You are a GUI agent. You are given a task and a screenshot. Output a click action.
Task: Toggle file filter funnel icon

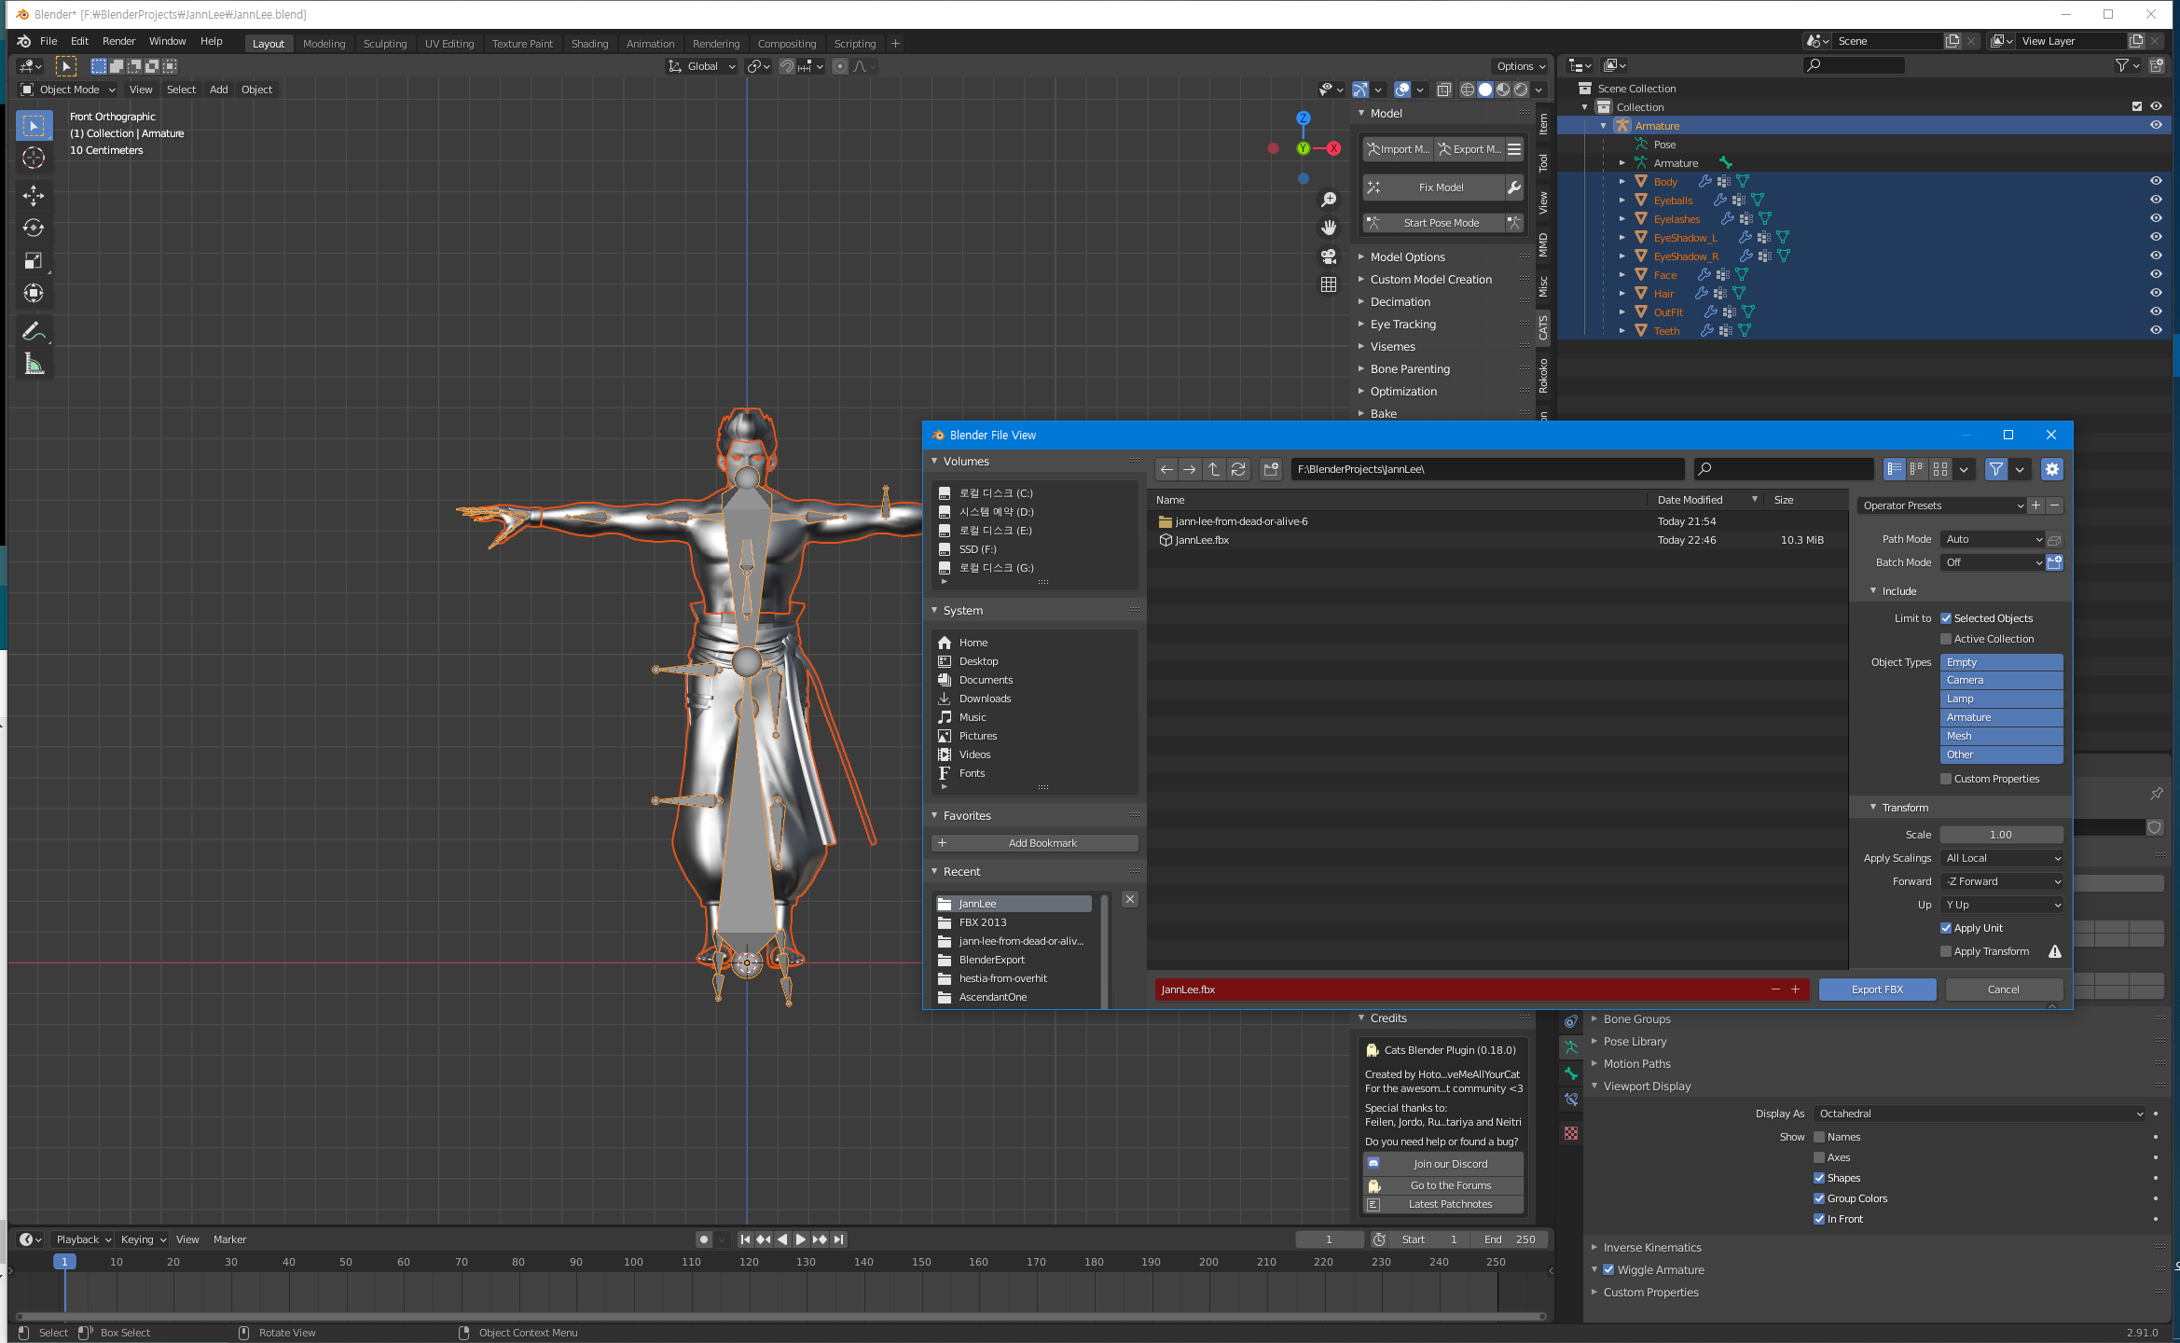1995,469
